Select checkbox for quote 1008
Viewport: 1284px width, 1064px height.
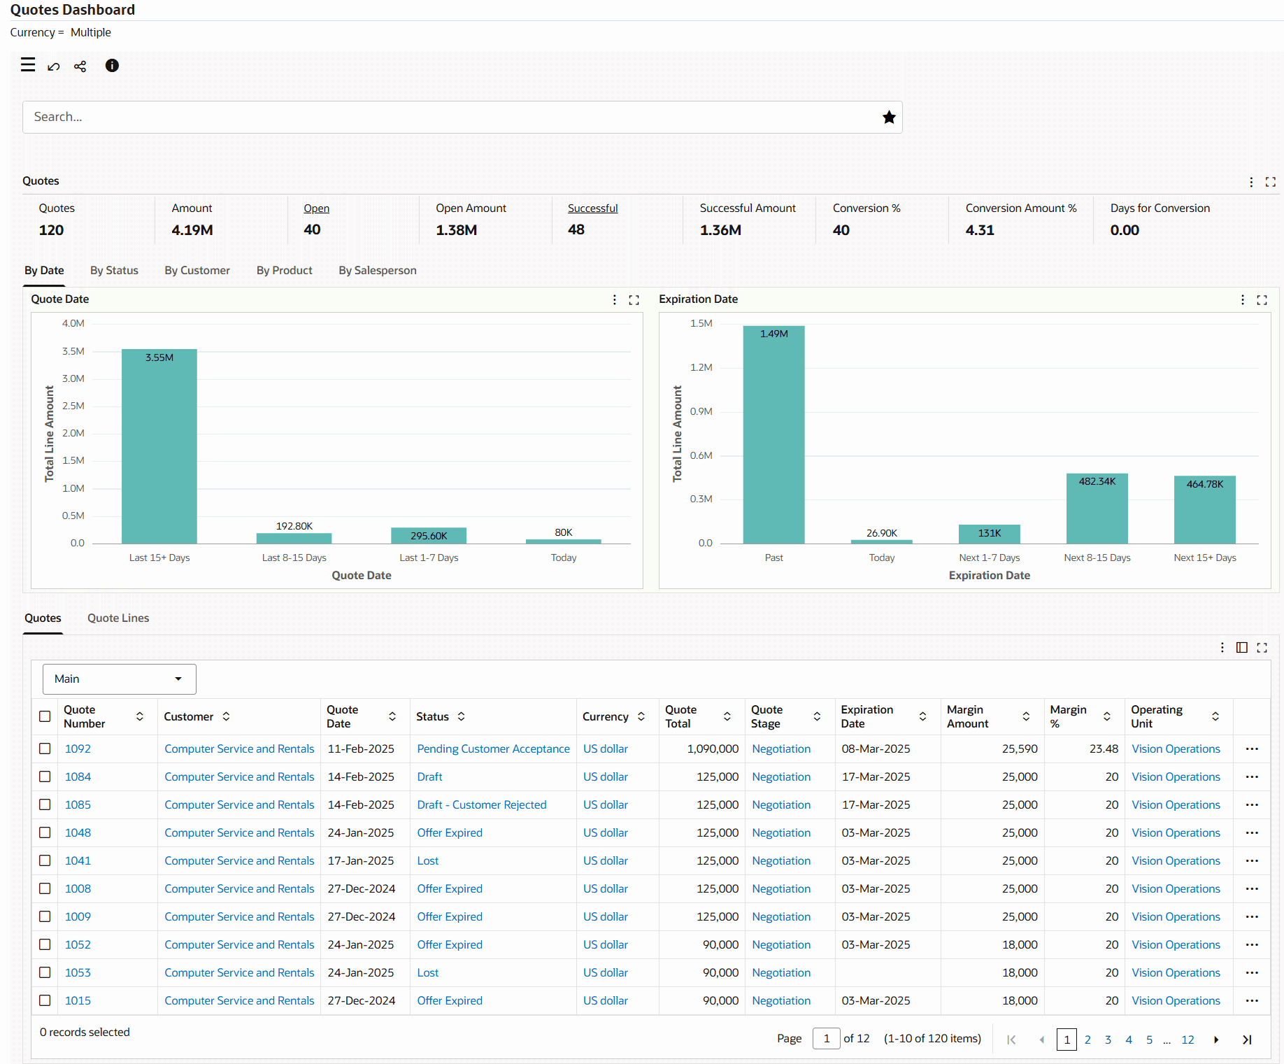(45, 889)
